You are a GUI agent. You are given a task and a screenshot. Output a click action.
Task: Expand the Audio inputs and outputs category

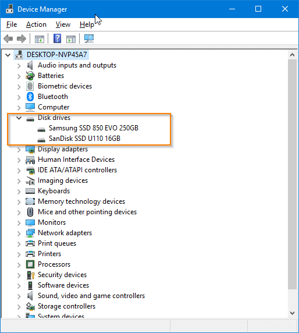[x=19, y=66]
